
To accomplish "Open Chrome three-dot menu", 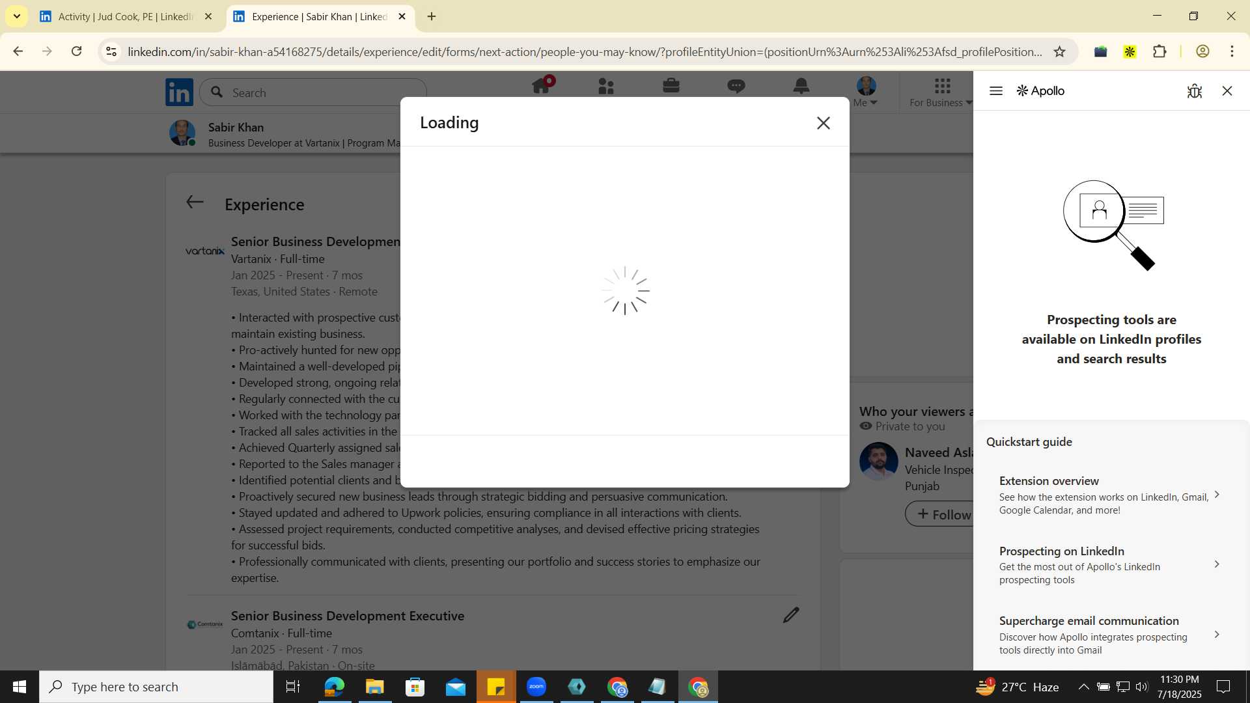I will (1232, 51).
